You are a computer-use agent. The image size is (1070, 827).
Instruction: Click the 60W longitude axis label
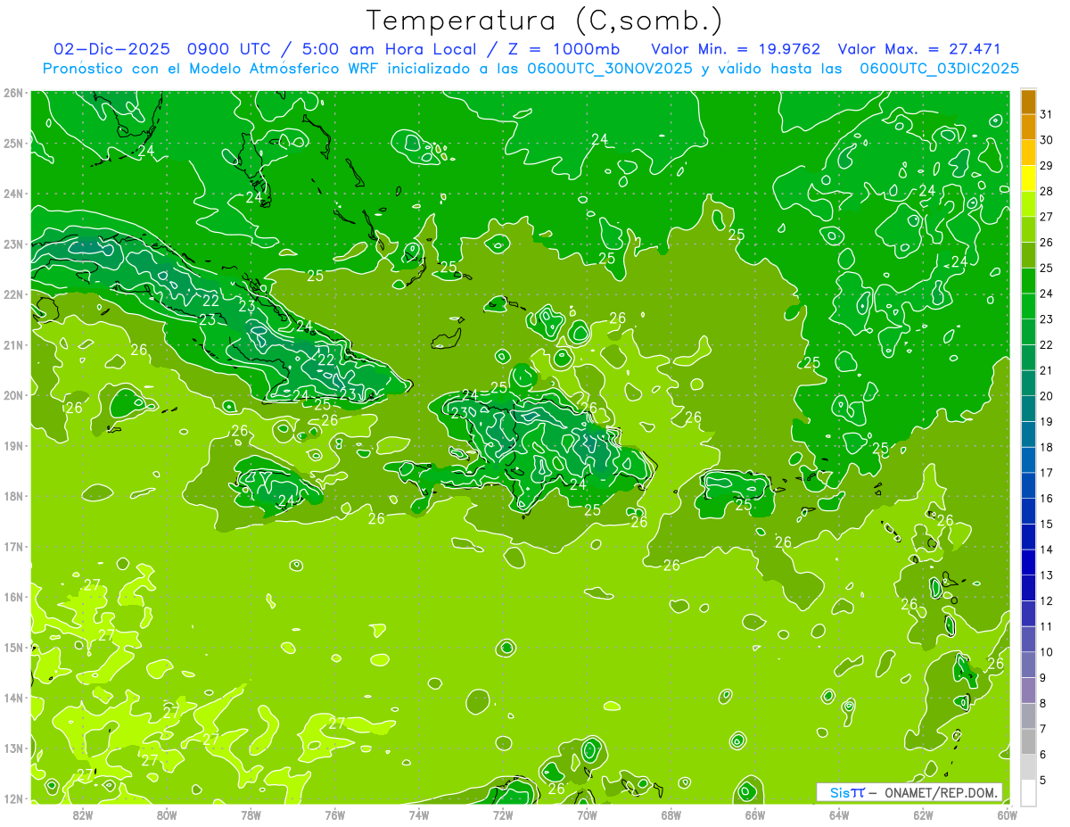(1007, 815)
